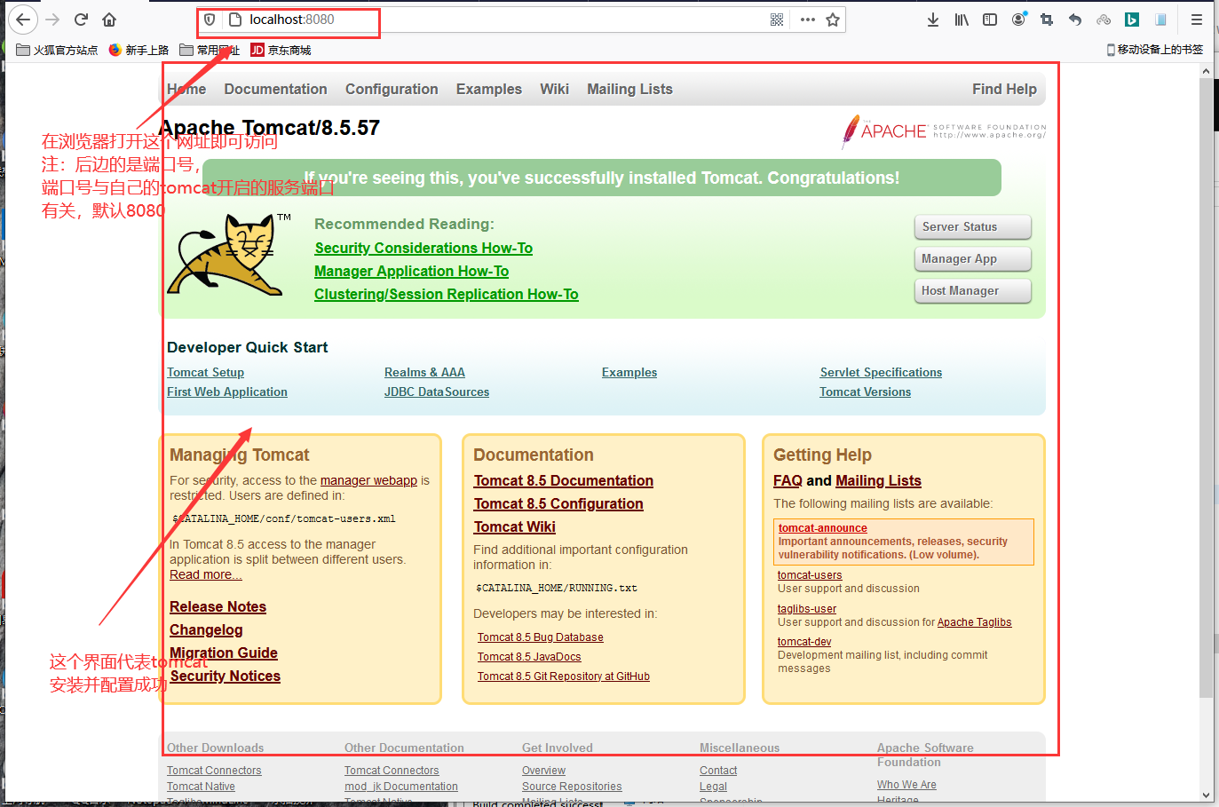Click the Server Status button
The image size is (1219, 807).
click(x=972, y=226)
